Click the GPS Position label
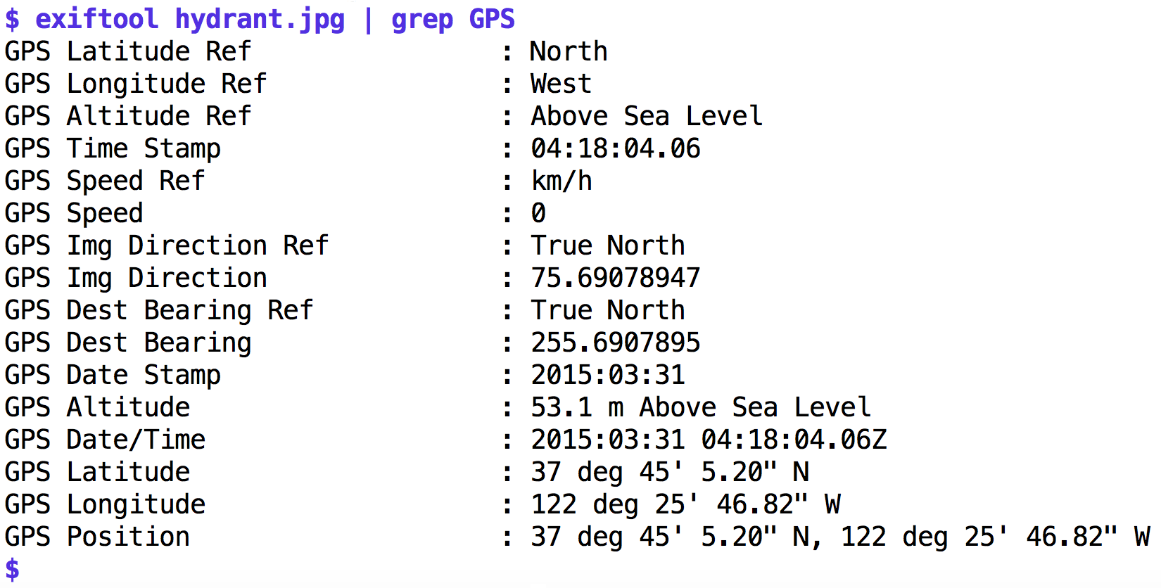 pyautogui.click(x=97, y=537)
